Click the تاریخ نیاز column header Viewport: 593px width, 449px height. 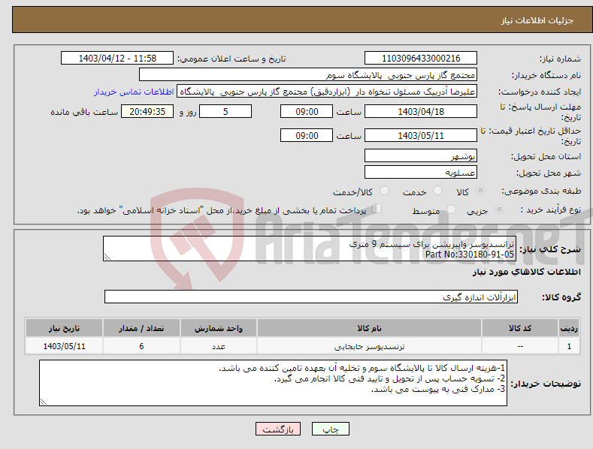(x=65, y=328)
